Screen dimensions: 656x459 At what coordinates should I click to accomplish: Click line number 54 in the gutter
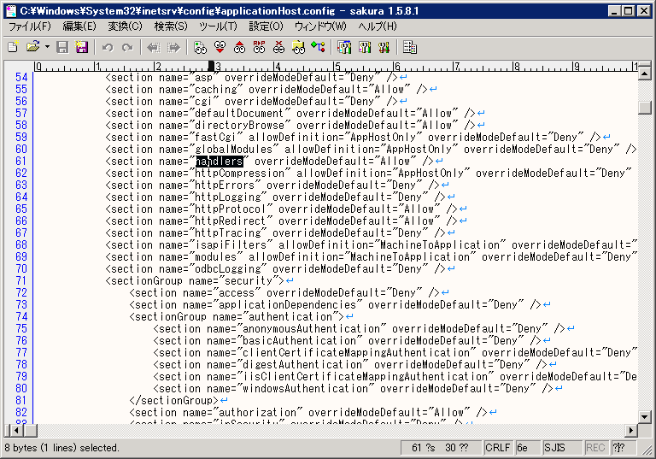click(21, 78)
